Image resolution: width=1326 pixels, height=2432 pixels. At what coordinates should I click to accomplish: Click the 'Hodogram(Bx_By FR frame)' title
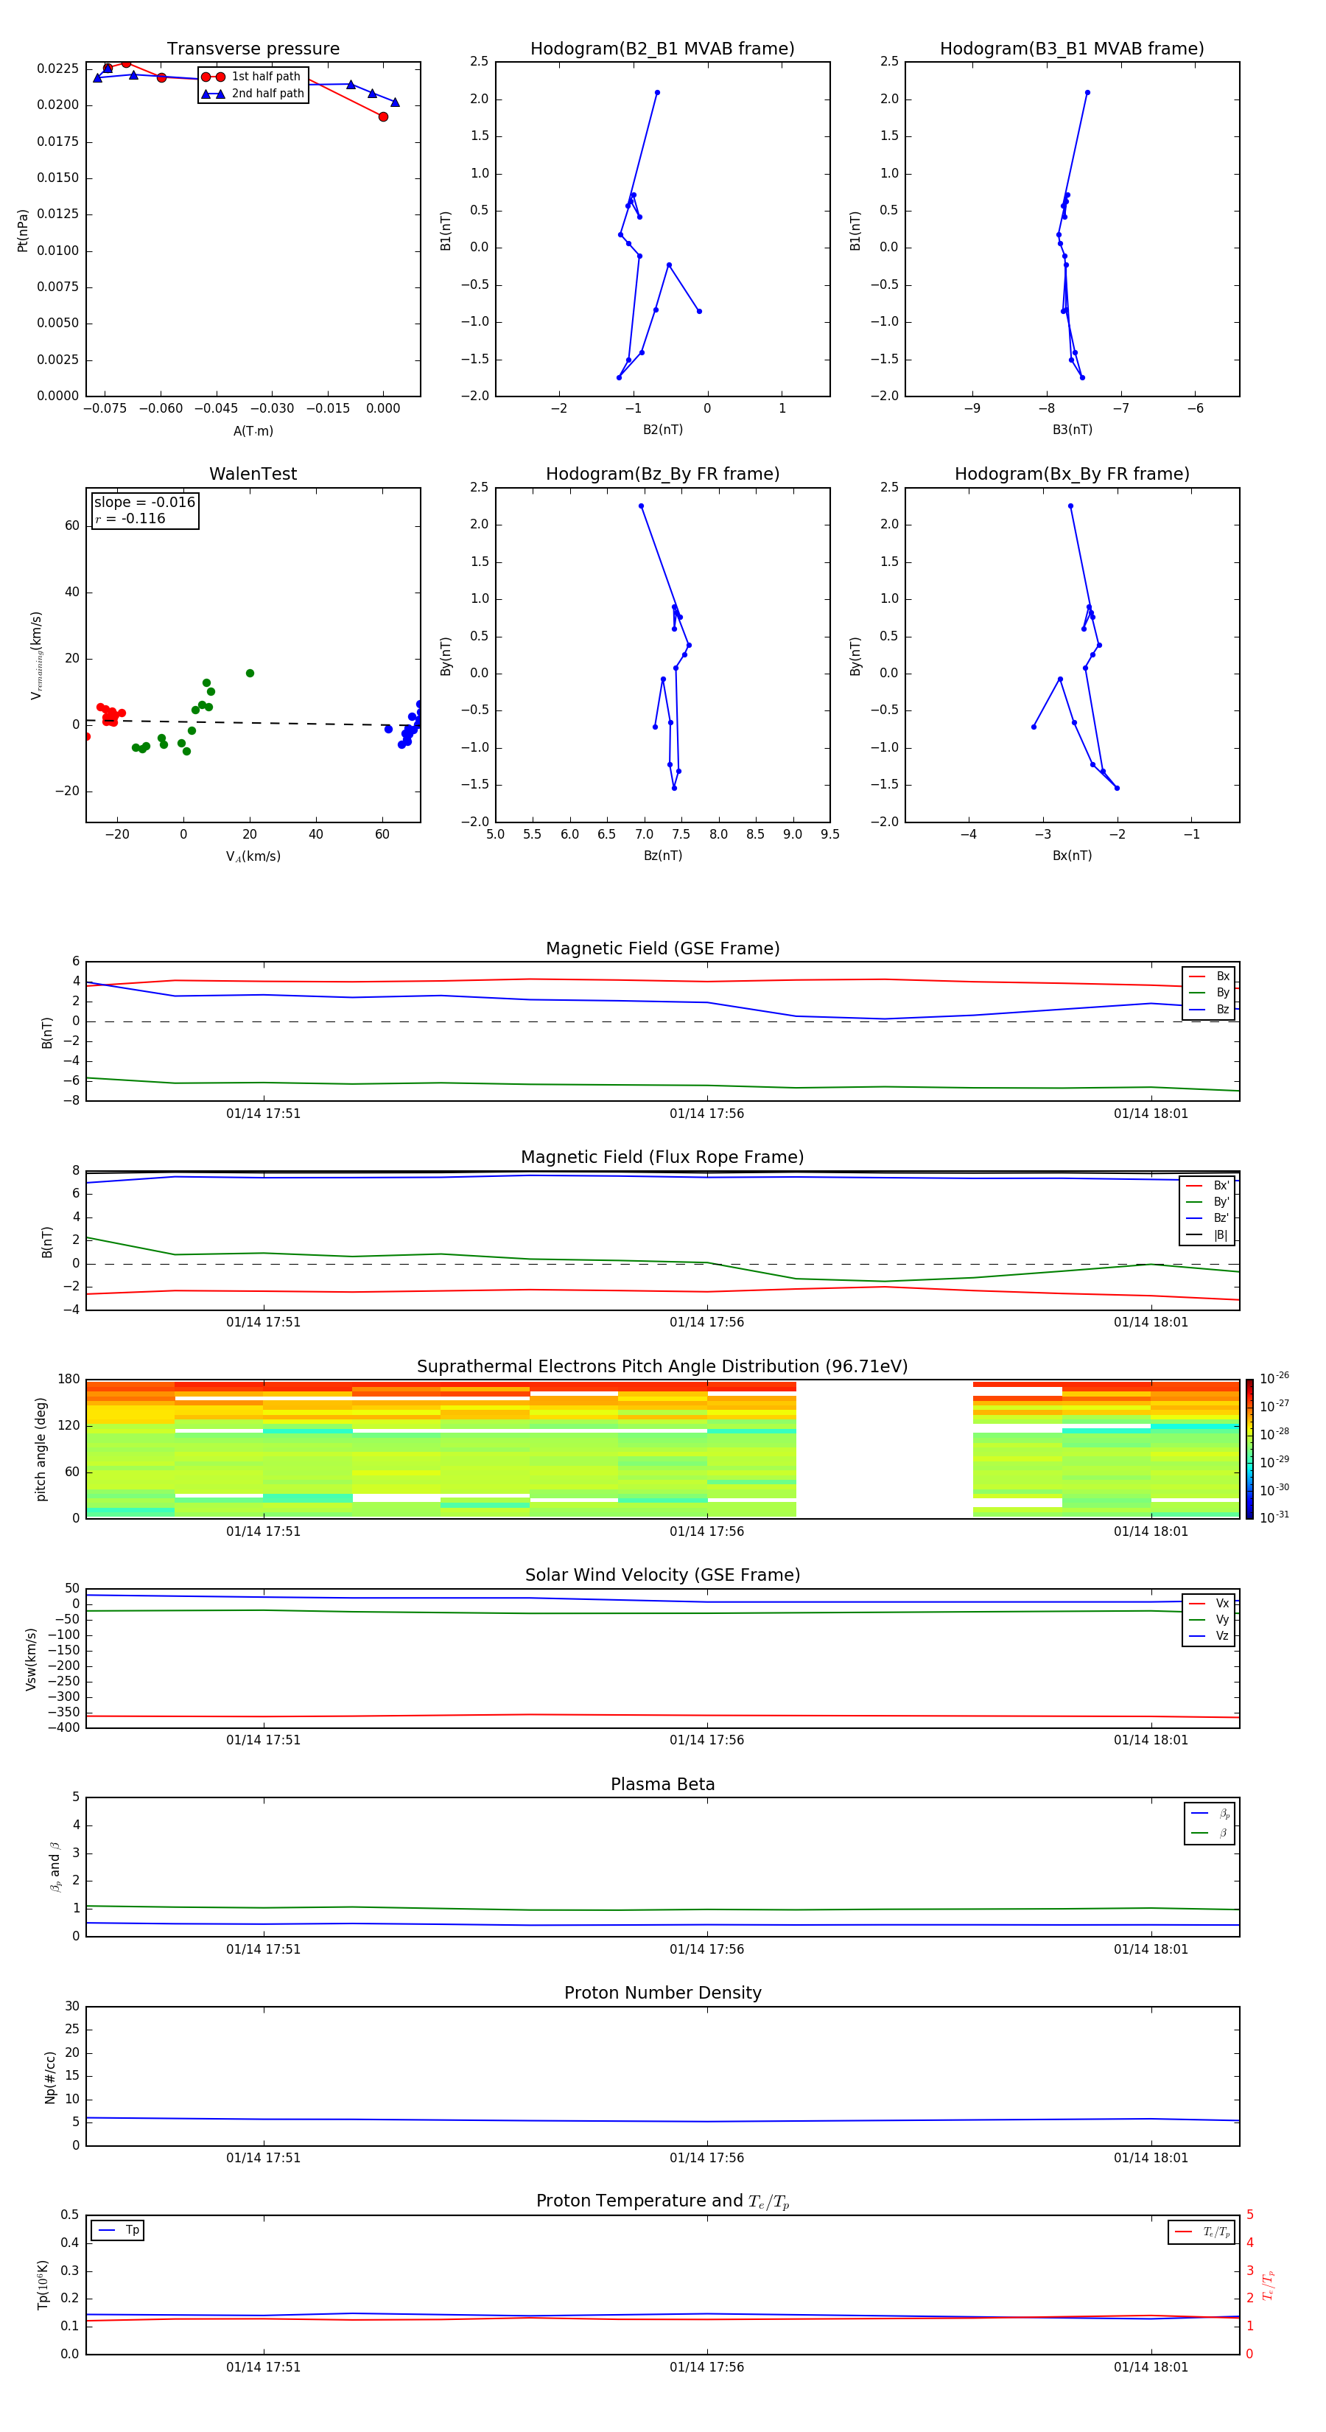click(1072, 474)
